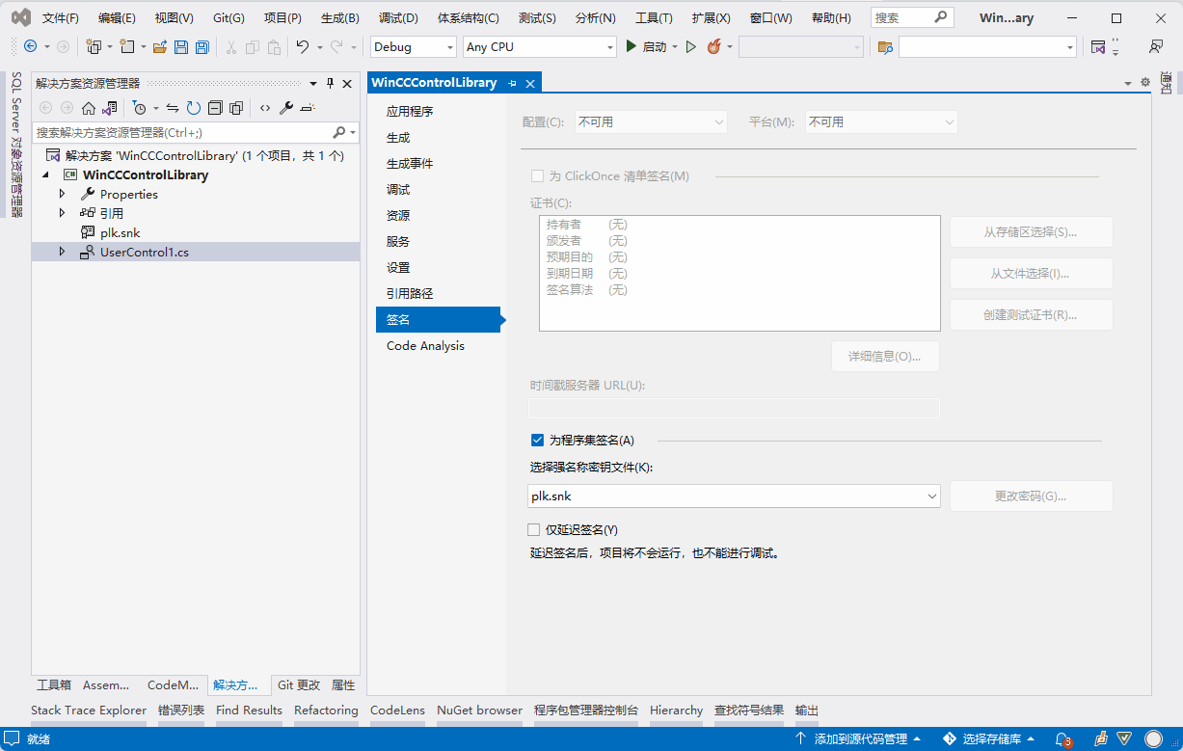Click the Navigate Backward arrow in main toolbar
The image size is (1183, 751).
[30, 46]
